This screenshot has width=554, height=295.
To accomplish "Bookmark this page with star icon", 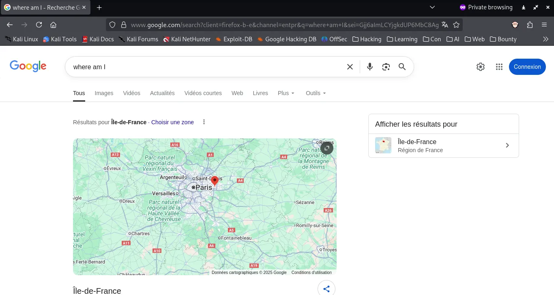I will [x=456, y=25].
